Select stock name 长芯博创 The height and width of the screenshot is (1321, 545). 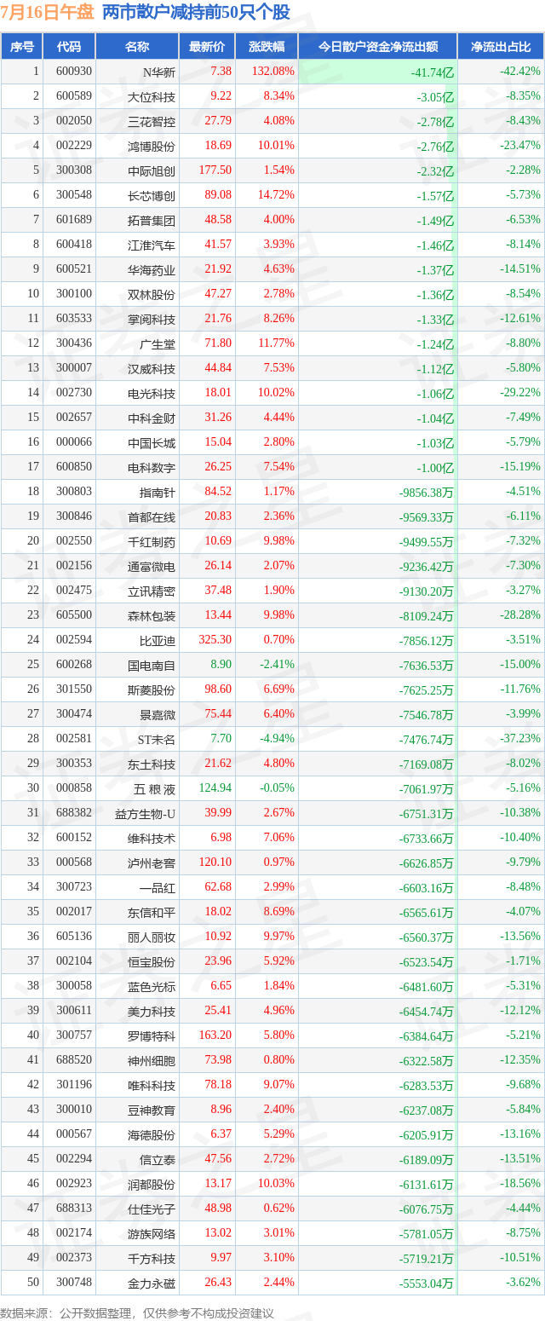click(x=152, y=195)
